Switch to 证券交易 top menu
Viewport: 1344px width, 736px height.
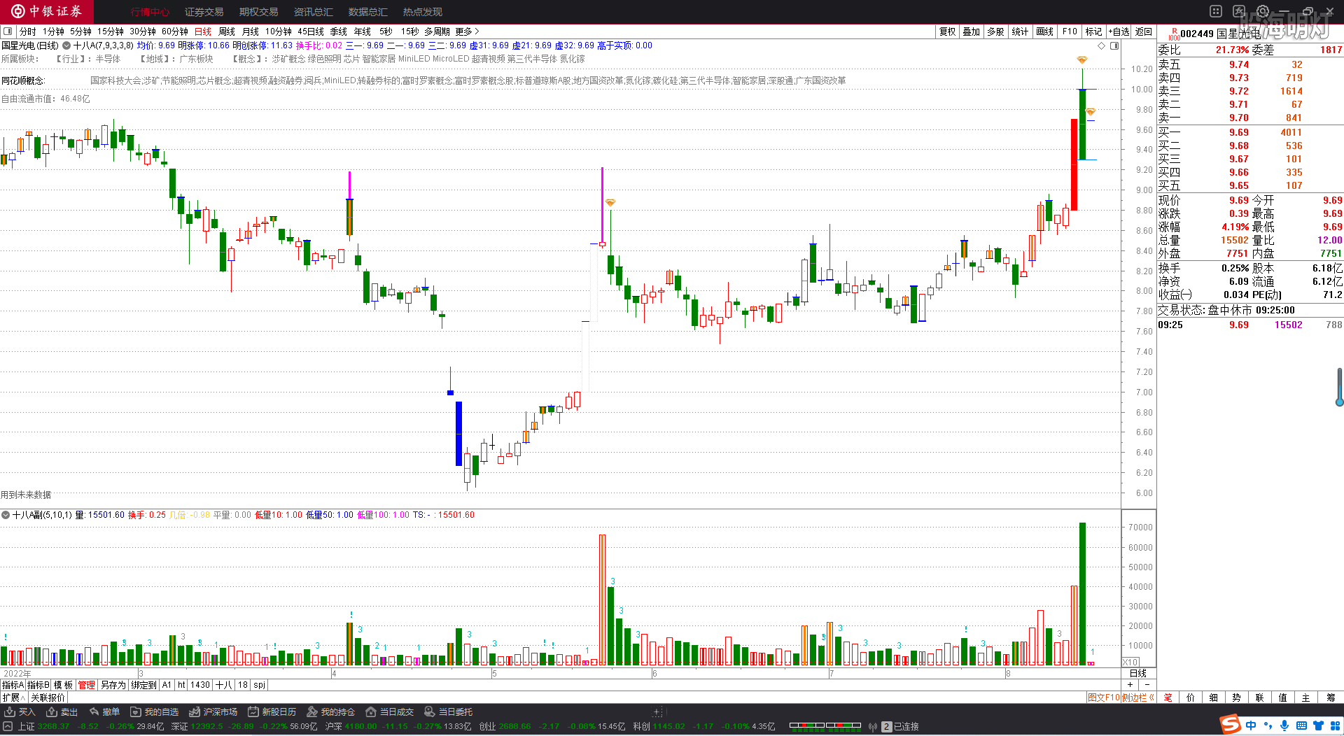point(204,12)
